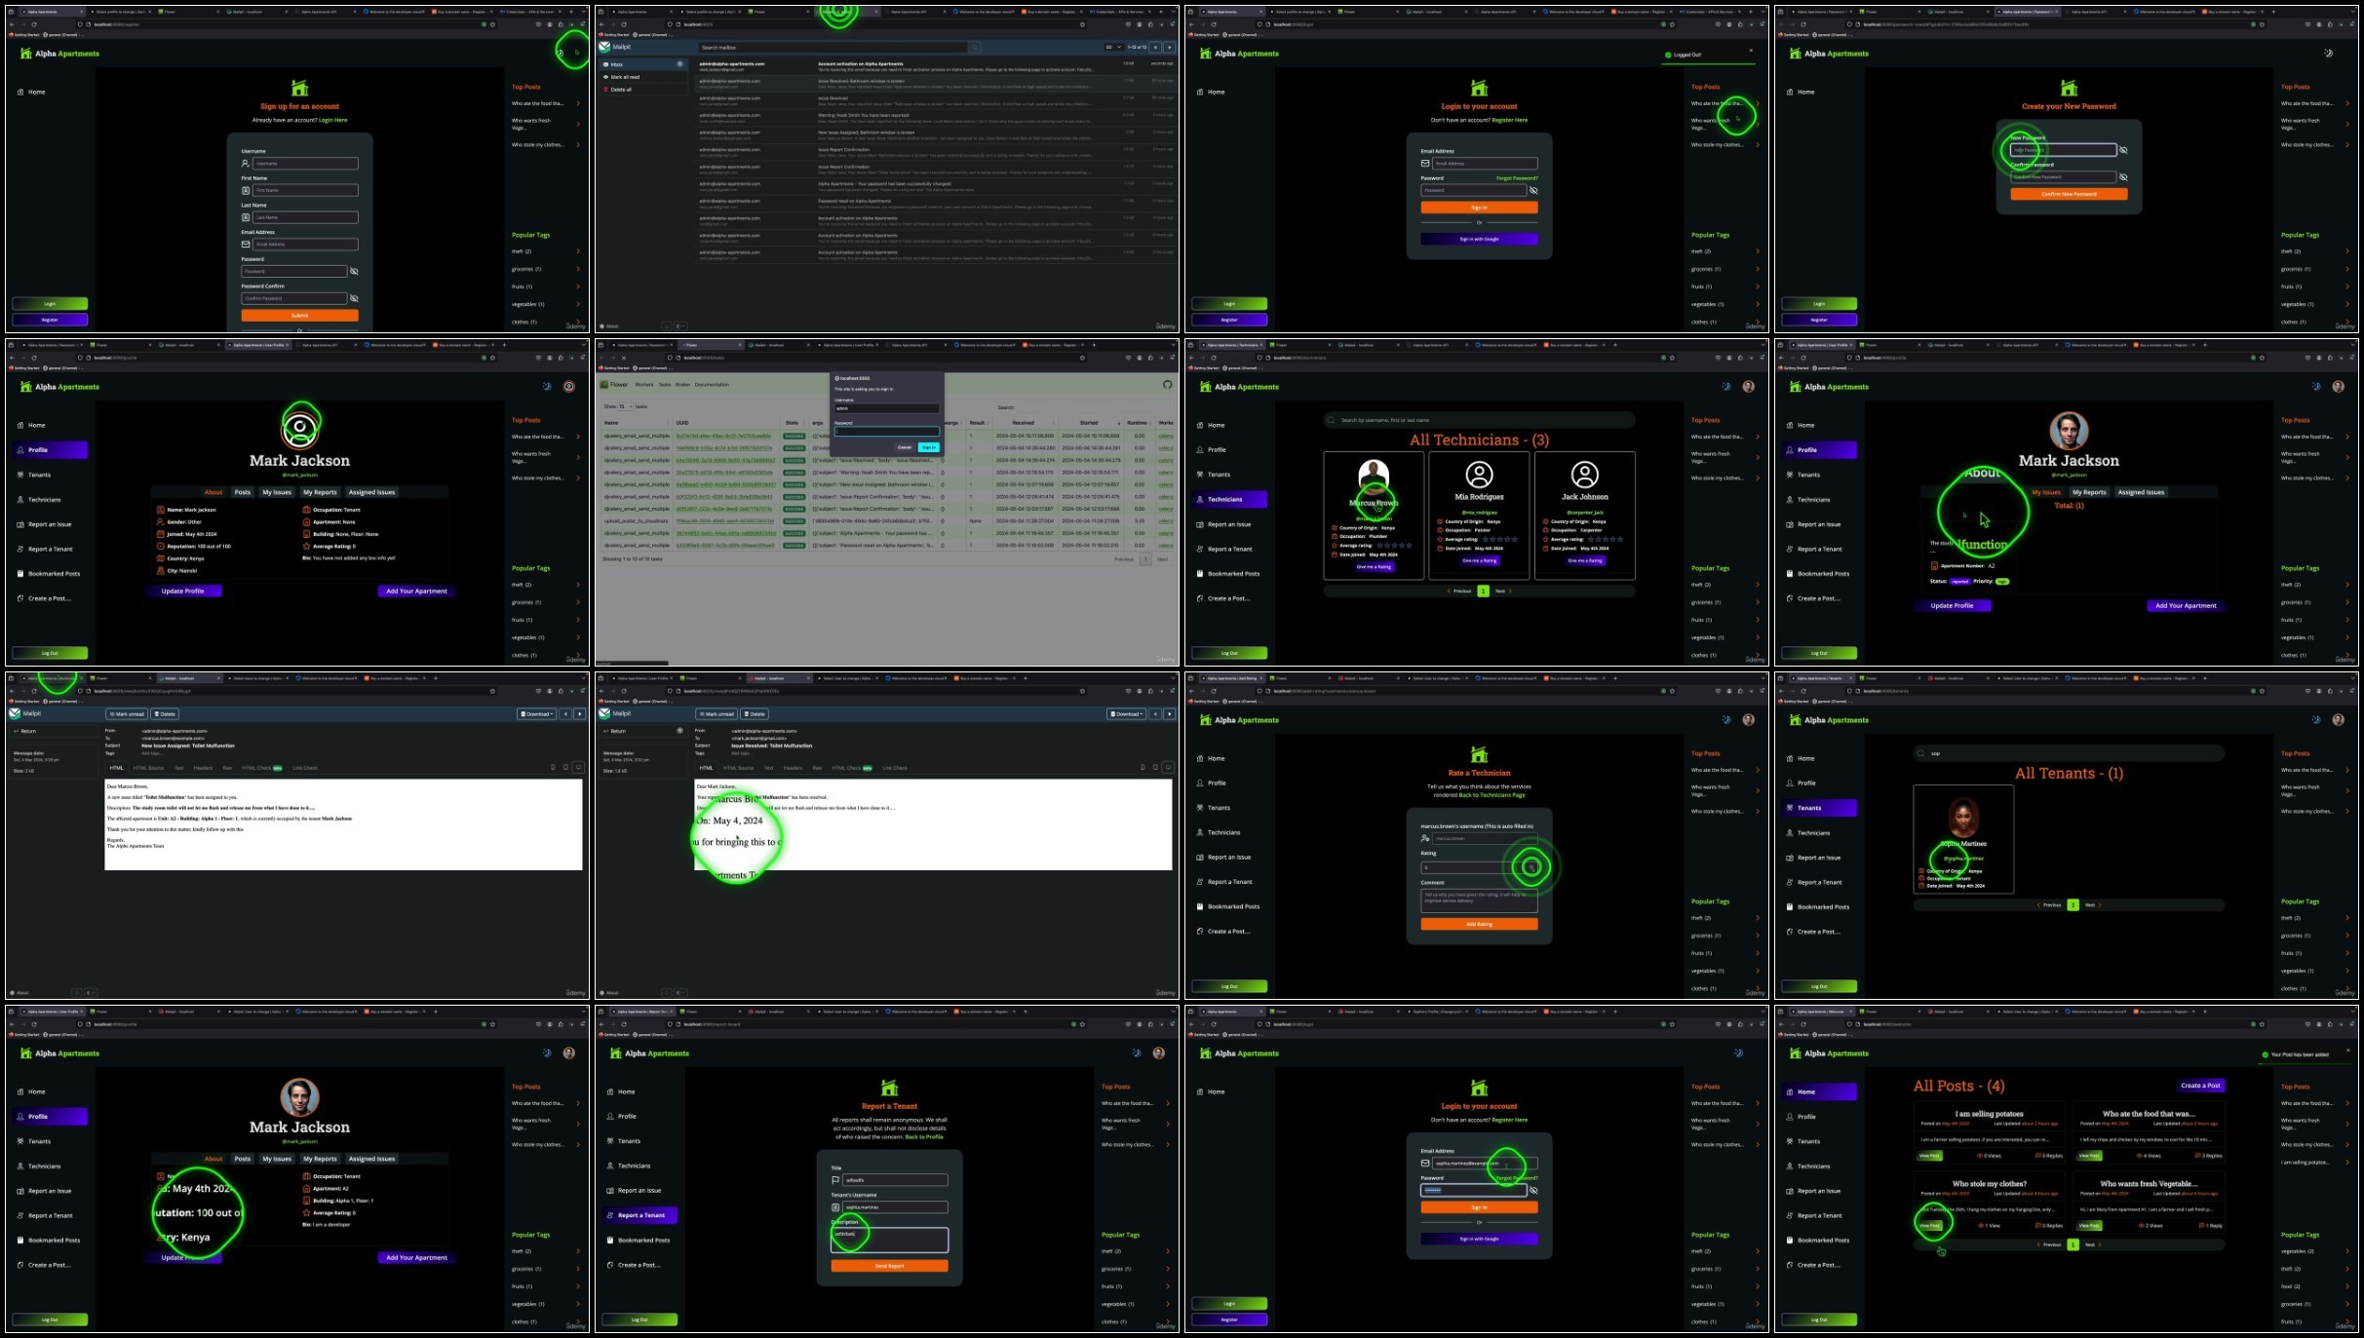Switch to Headers tab in Issue Resolved email
The width and height of the screenshot is (2364, 1338).
pyautogui.click(x=794, y=768)
